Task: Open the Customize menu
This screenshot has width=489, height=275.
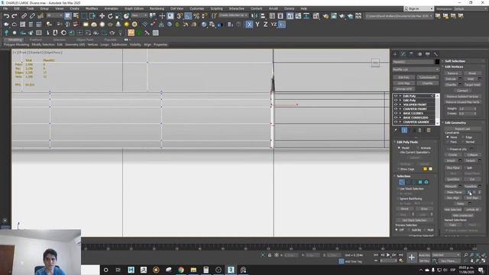Action: tap(197, 8)
